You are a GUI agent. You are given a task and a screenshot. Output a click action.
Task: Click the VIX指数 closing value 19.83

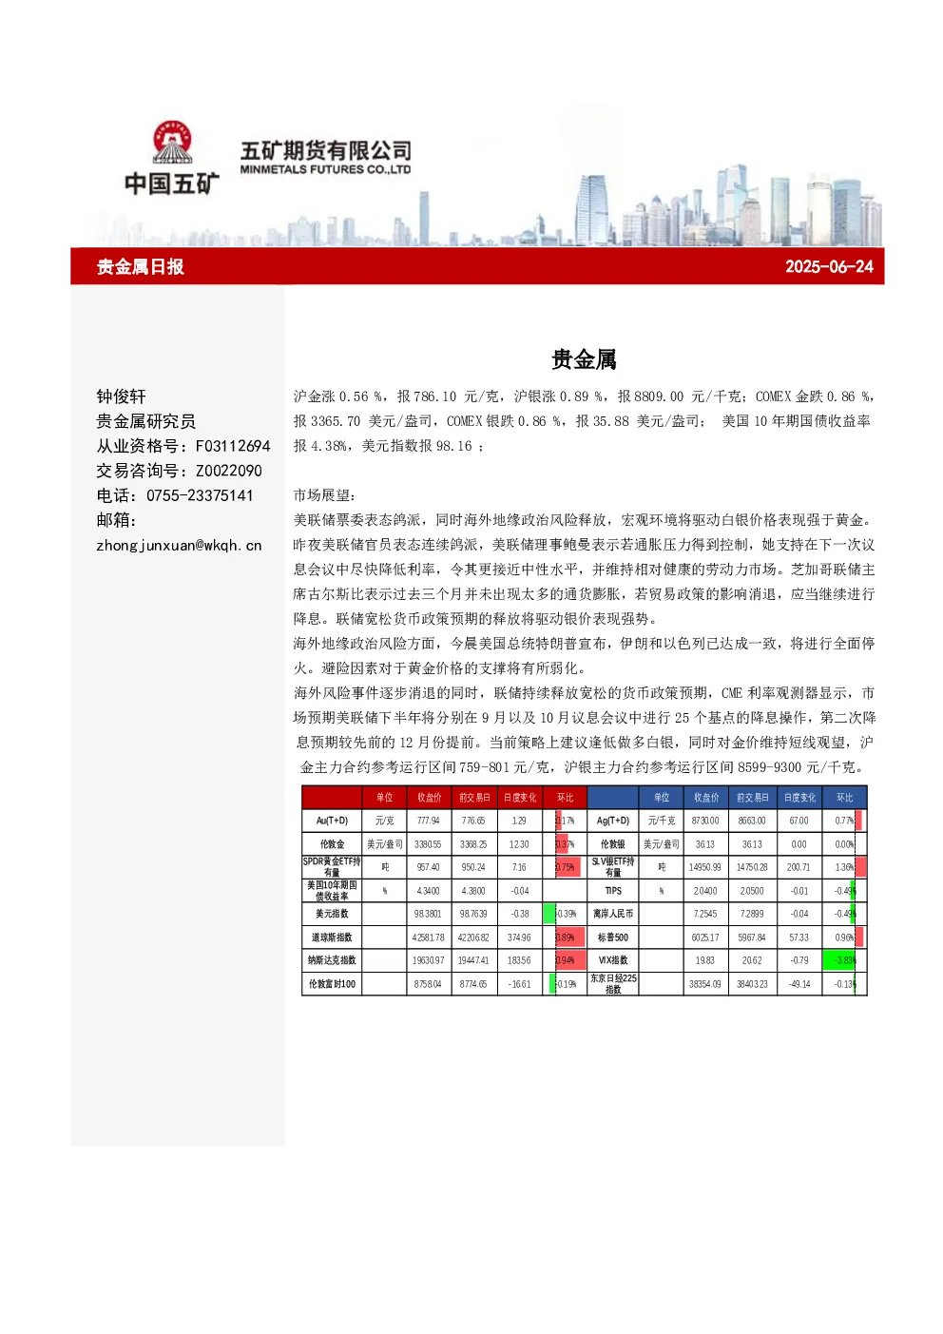[x=705, y=960]
